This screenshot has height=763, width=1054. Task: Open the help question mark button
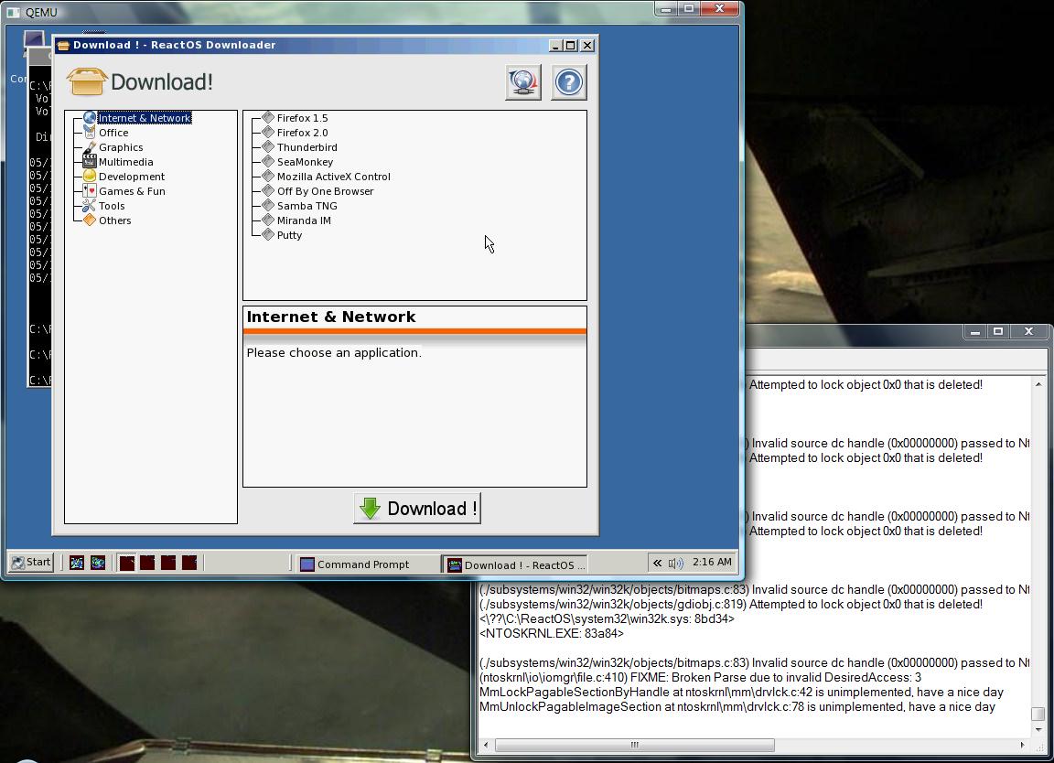[568, 82]
